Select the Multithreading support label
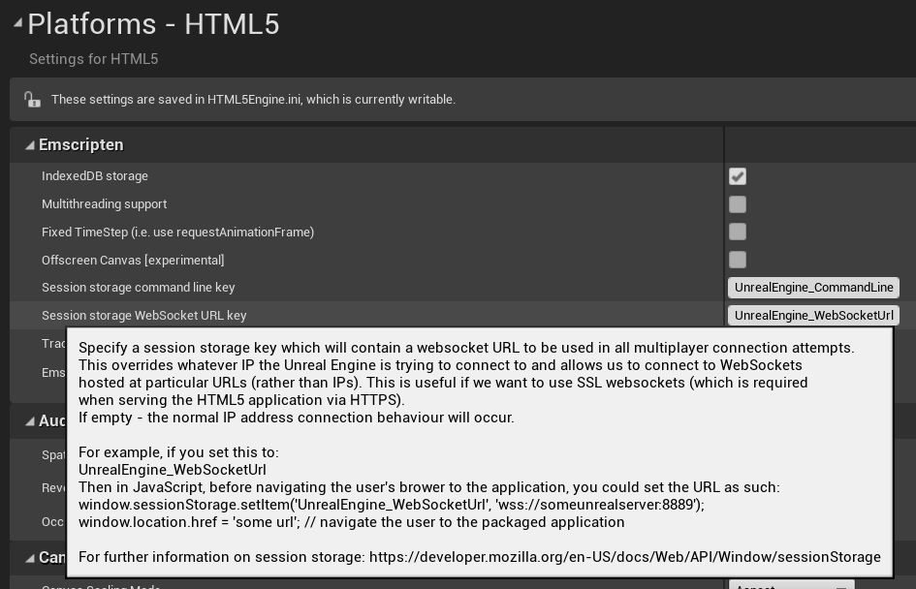916x589 pixels. [x=104, y=204]
